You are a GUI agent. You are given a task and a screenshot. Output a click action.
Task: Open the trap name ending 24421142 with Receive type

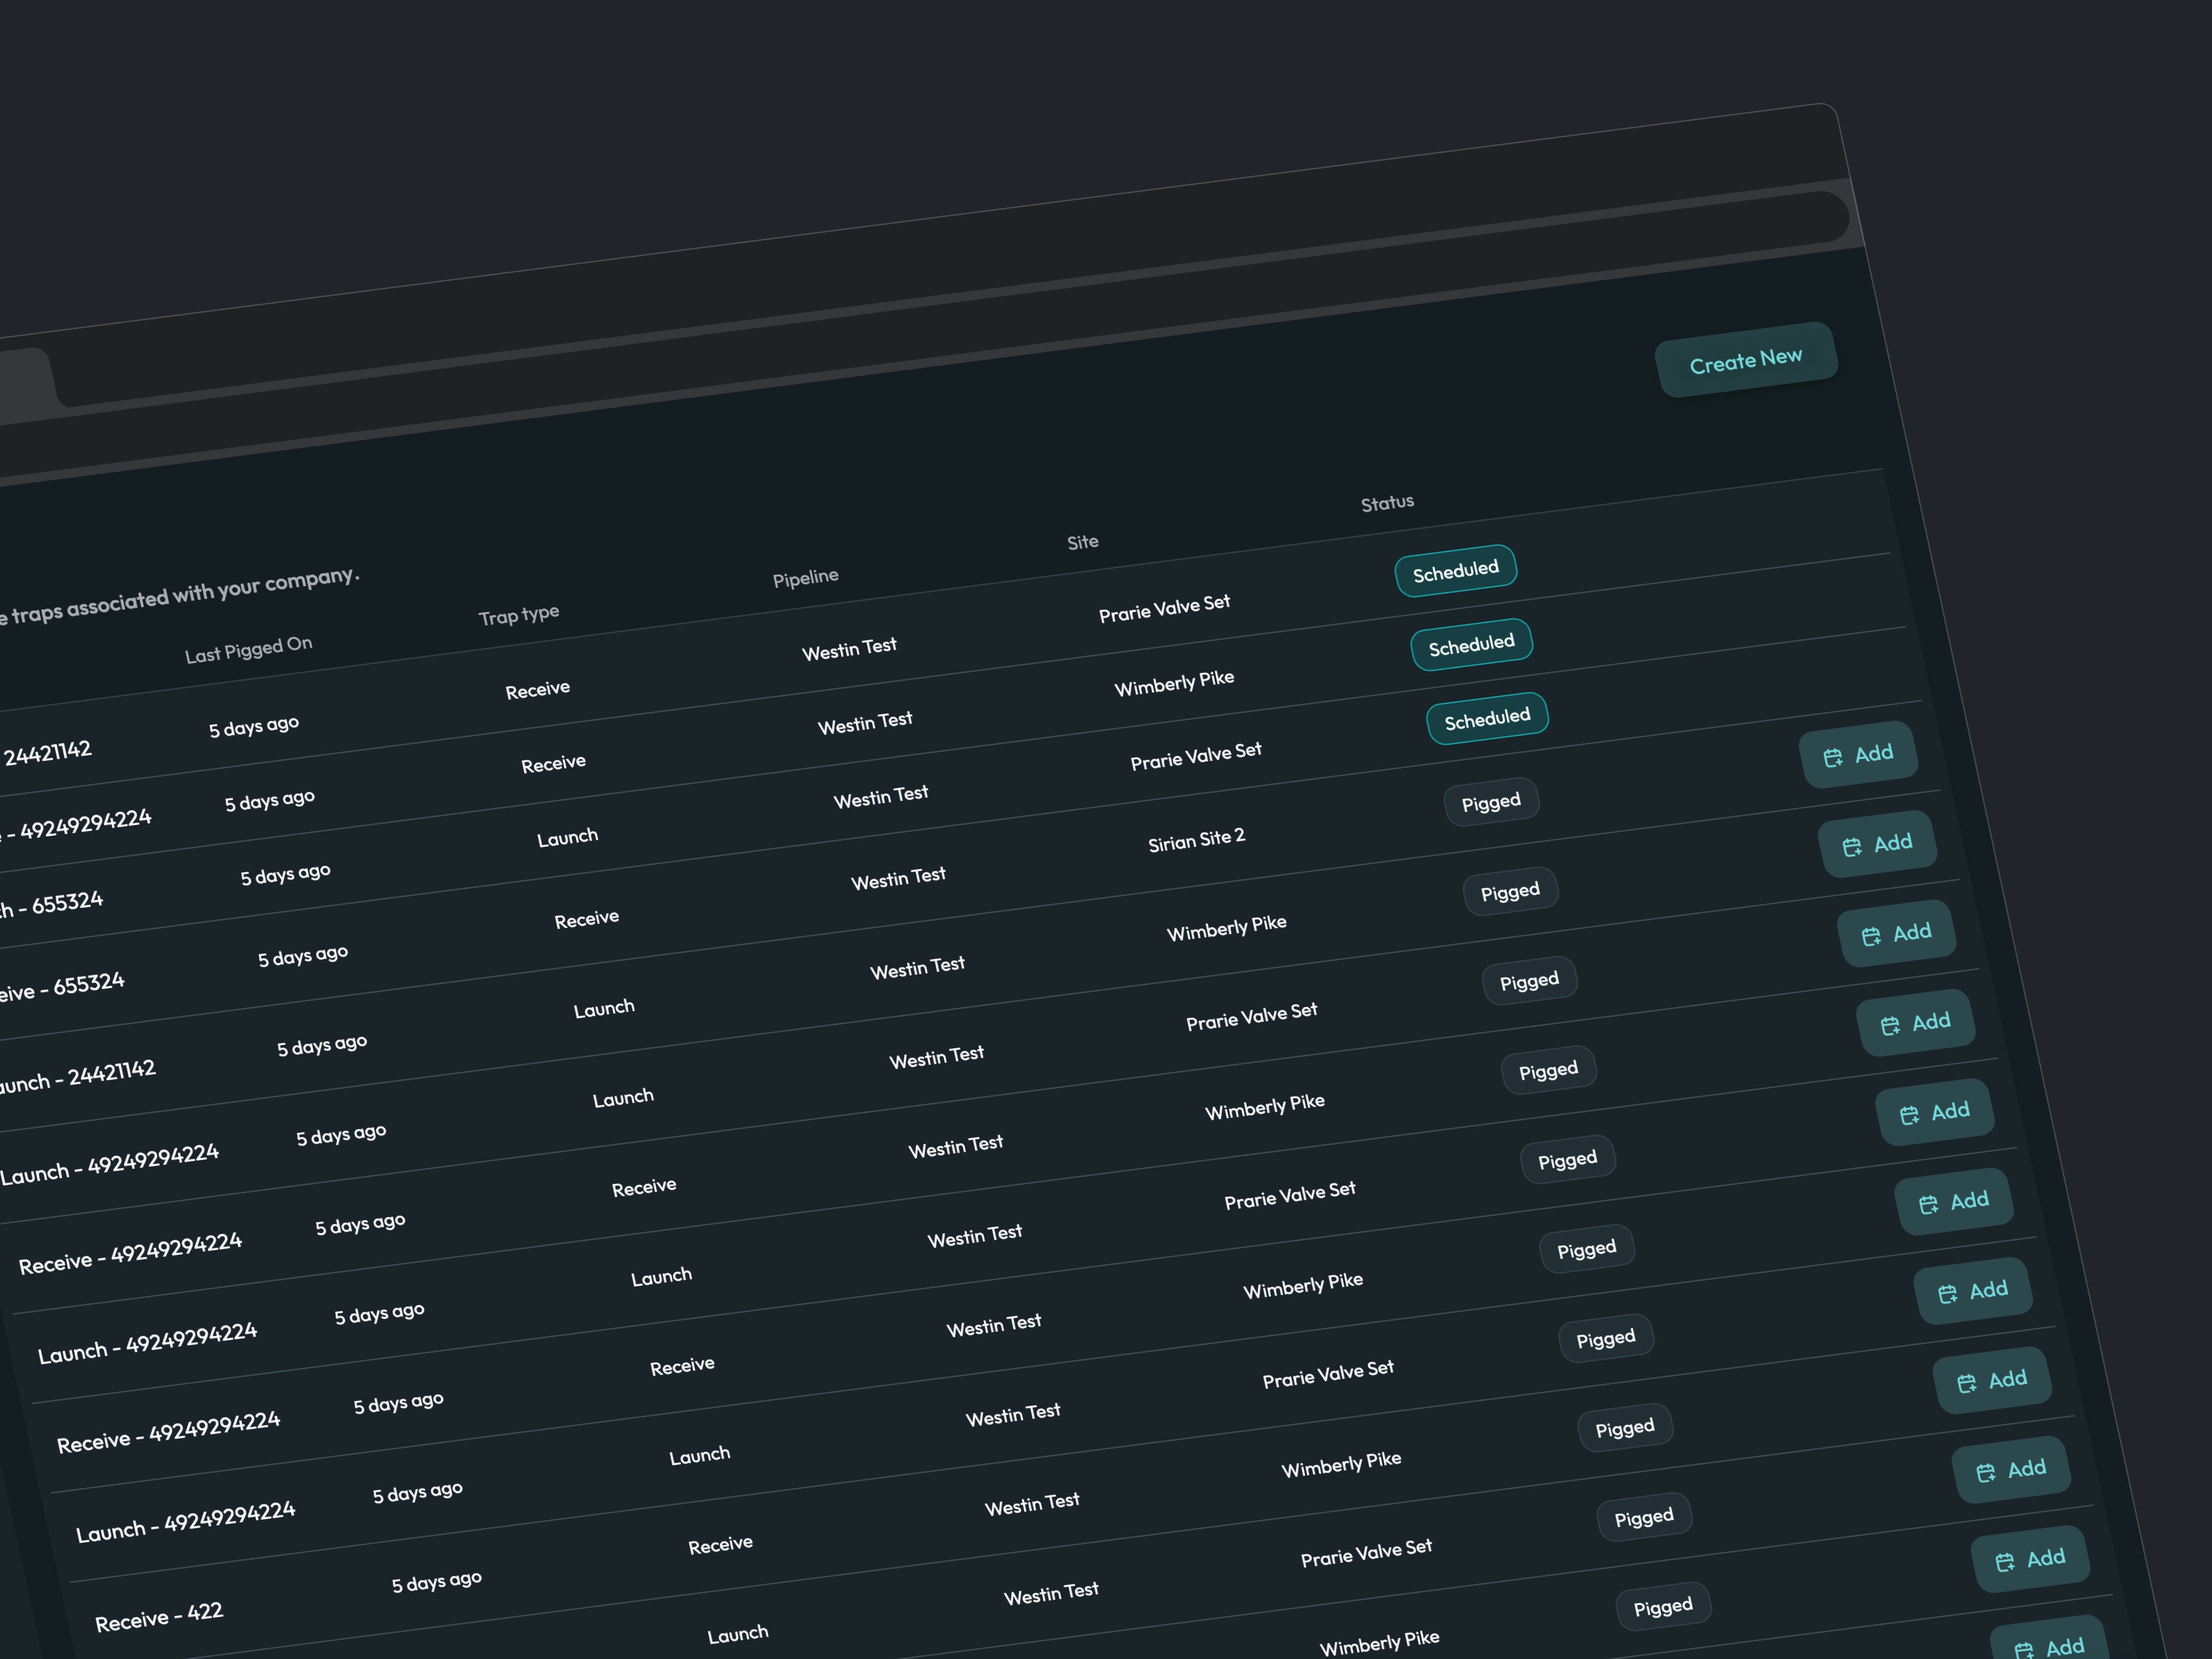coord(46,752)
